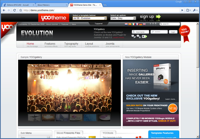Click the browser address bar

point(101,10)
